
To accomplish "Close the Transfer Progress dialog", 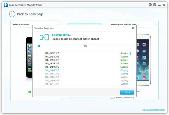I will (133, 28).
